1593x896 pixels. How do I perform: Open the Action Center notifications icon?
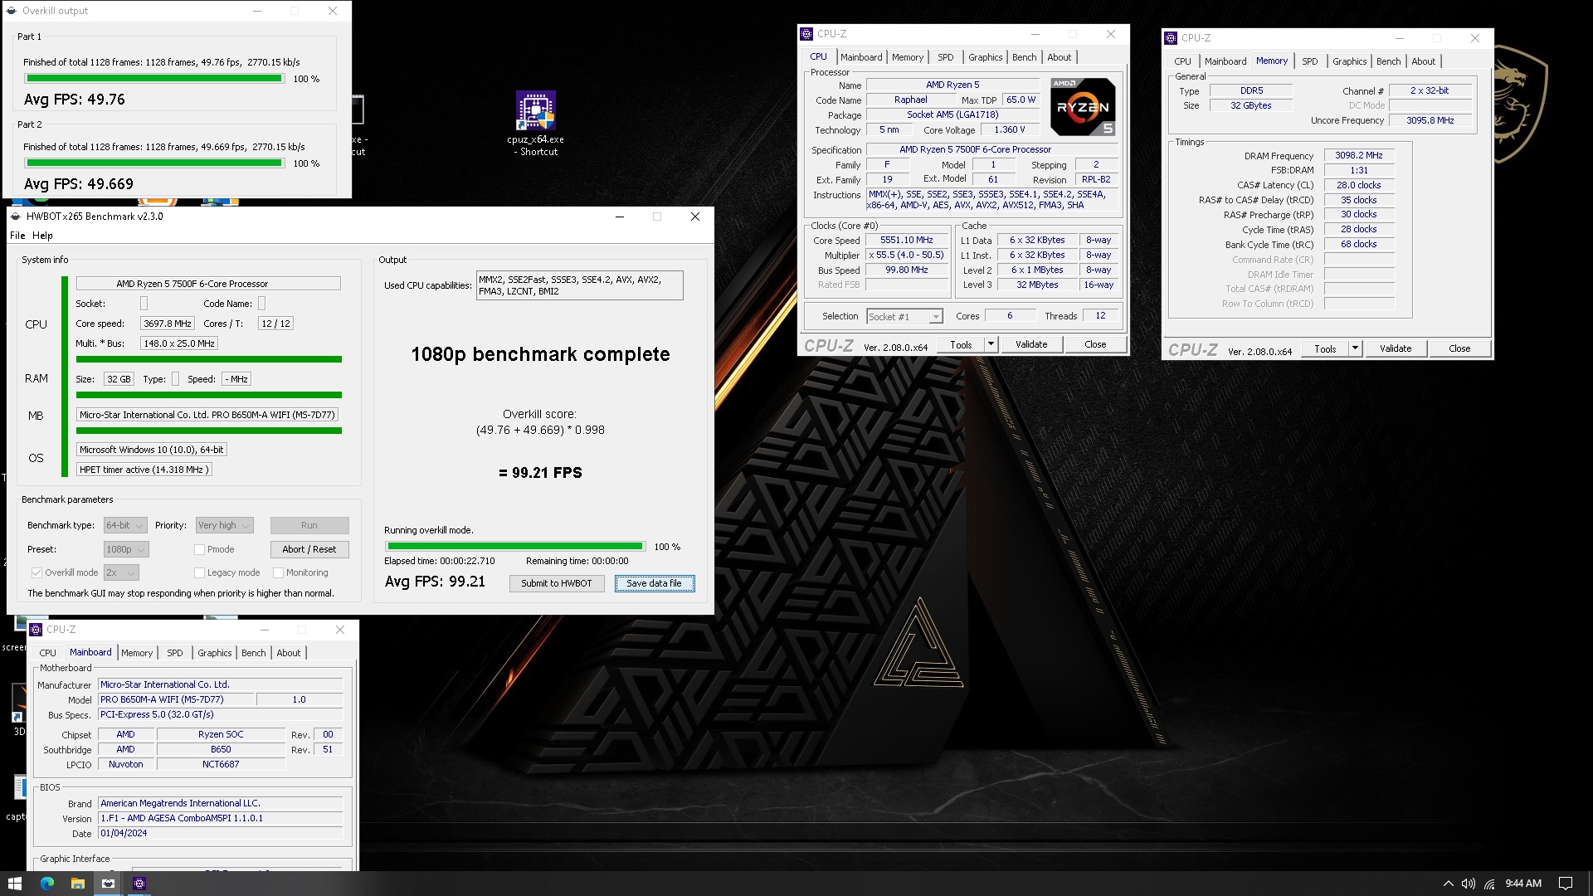pos(1566,884)
